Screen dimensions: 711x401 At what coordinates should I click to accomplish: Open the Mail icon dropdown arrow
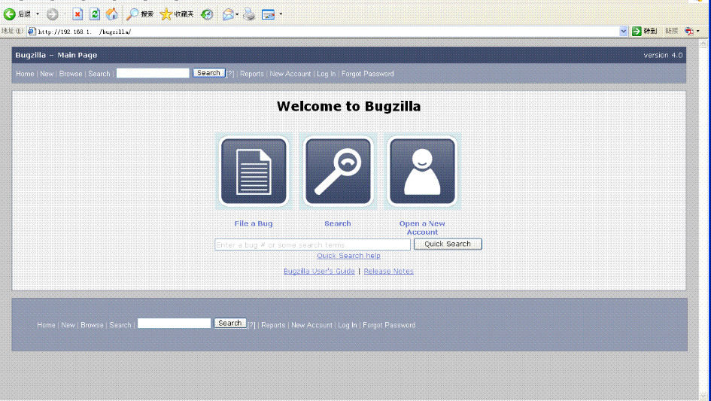237,14
